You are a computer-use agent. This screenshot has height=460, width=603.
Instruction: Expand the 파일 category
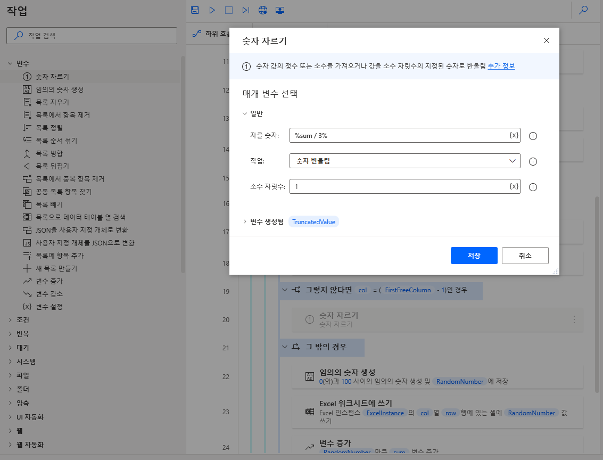point(11,375)
